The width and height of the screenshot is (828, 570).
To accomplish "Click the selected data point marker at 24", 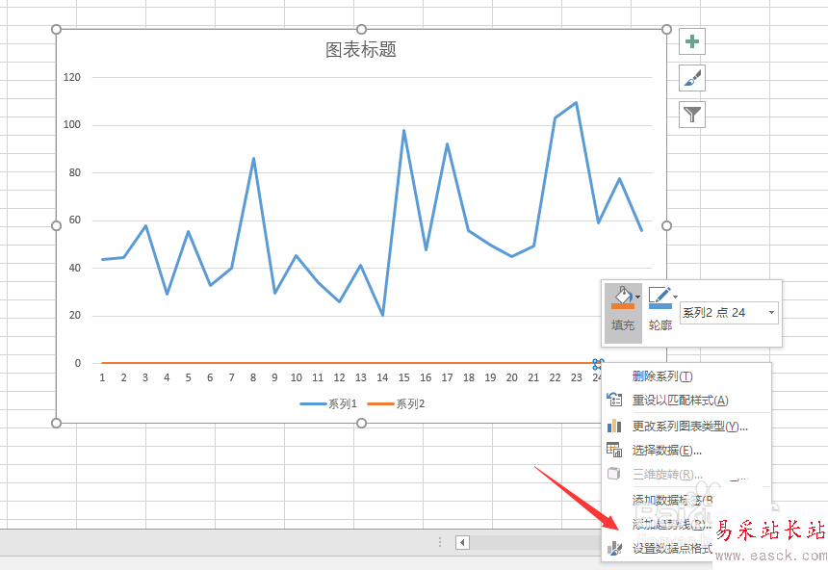I will [x=598, y=363].
